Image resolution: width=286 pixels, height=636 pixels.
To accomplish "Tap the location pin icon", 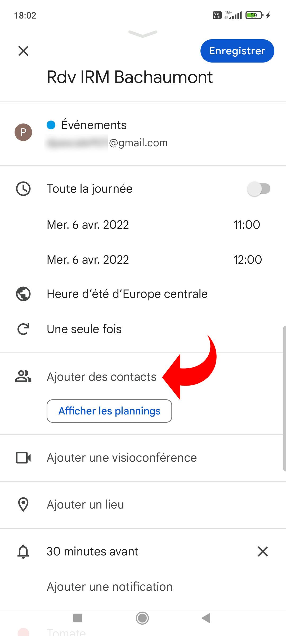I will pos(23,505).
